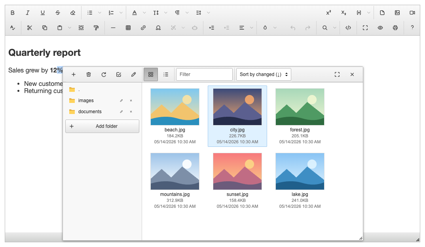This screenshot has width=425, height=247.
Task: Toggle the preview eye icon
Action: coord(380,28)
